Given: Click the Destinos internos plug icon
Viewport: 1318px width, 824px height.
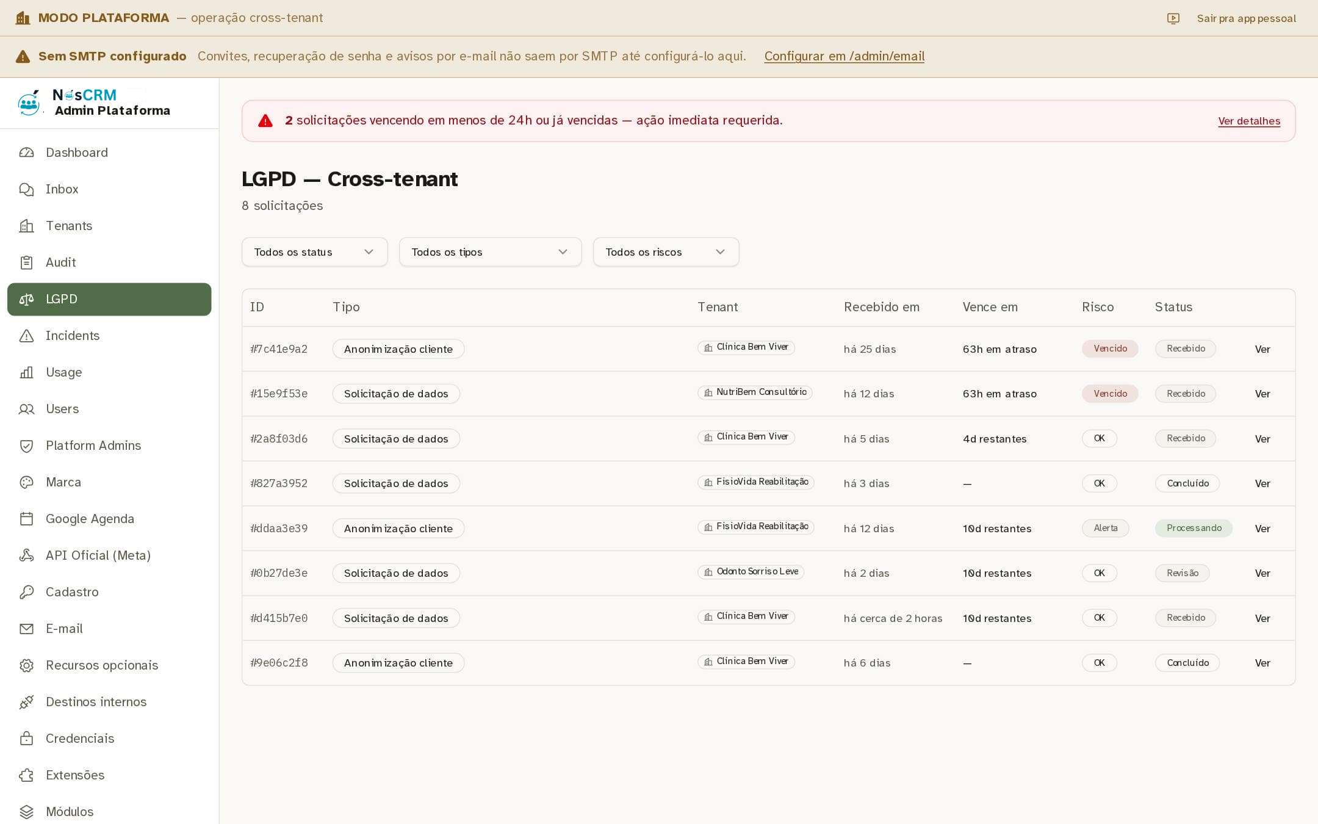Looking at the screenshot, I should pos(26,702).
